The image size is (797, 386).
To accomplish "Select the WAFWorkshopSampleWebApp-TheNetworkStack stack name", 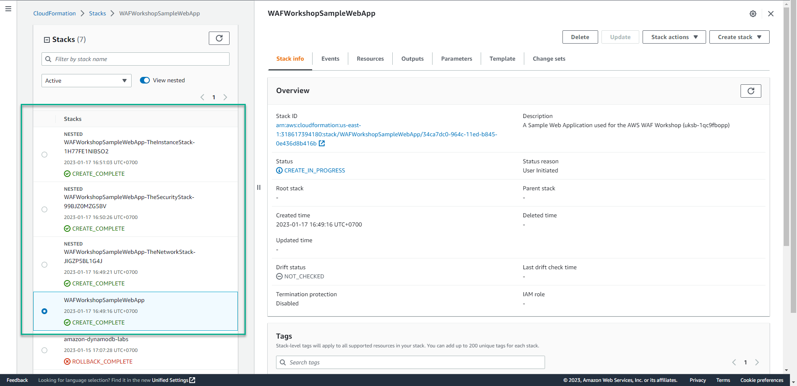I will click(130, 256).
